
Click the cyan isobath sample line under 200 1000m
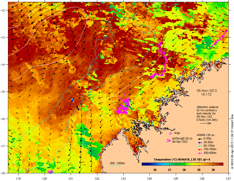point(115,166)
